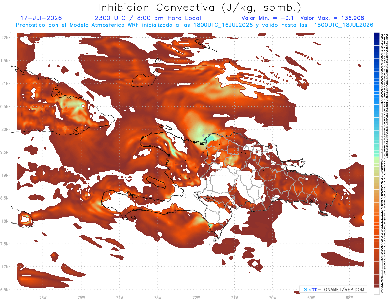Click the "75W" longitude label

pos(81,297)
